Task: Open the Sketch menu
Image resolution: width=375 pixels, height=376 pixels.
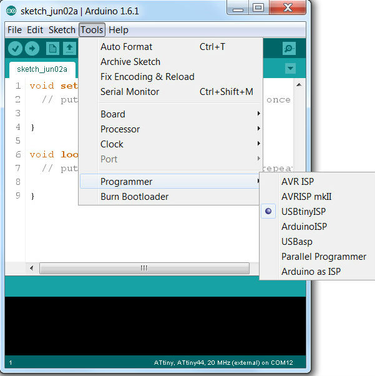Action: tap(62, 30)
